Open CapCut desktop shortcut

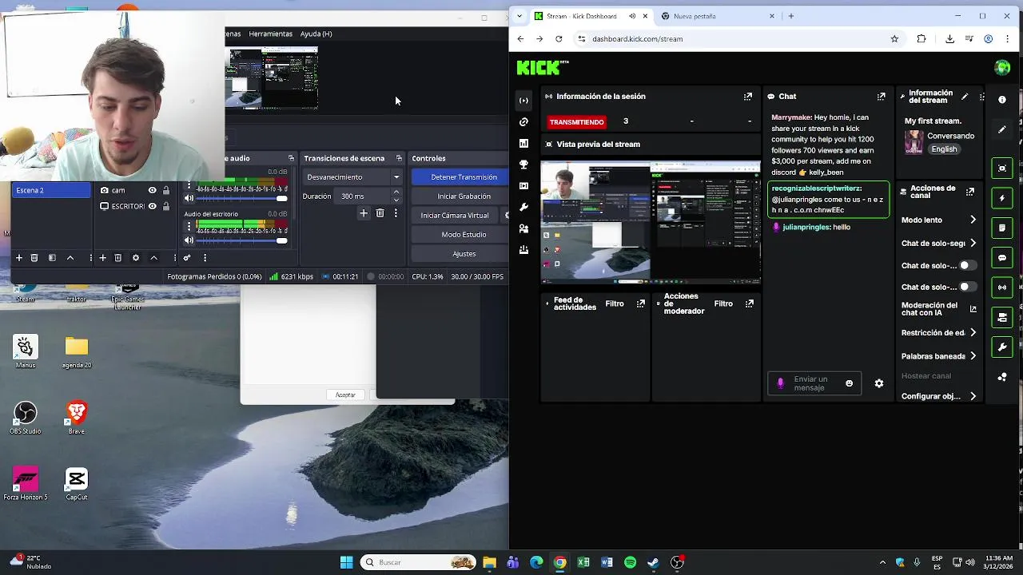click(x=77, y=484)
